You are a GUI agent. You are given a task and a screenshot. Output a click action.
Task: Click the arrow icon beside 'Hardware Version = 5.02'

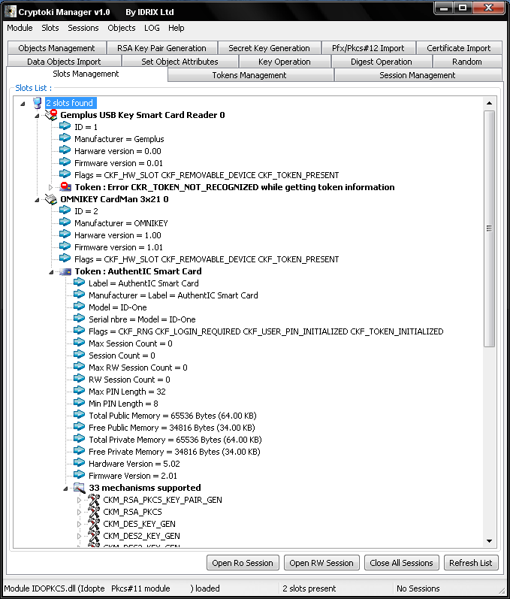coord(79,463)
